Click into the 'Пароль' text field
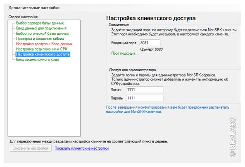 [x=145, y=98]
